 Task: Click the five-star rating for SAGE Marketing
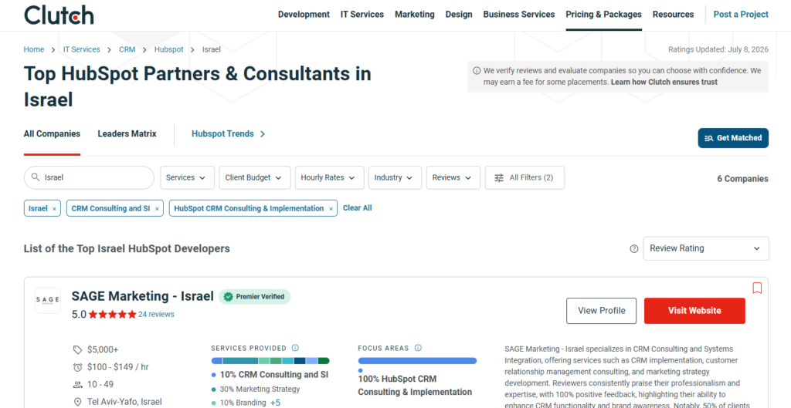click(x=113, y=315)
